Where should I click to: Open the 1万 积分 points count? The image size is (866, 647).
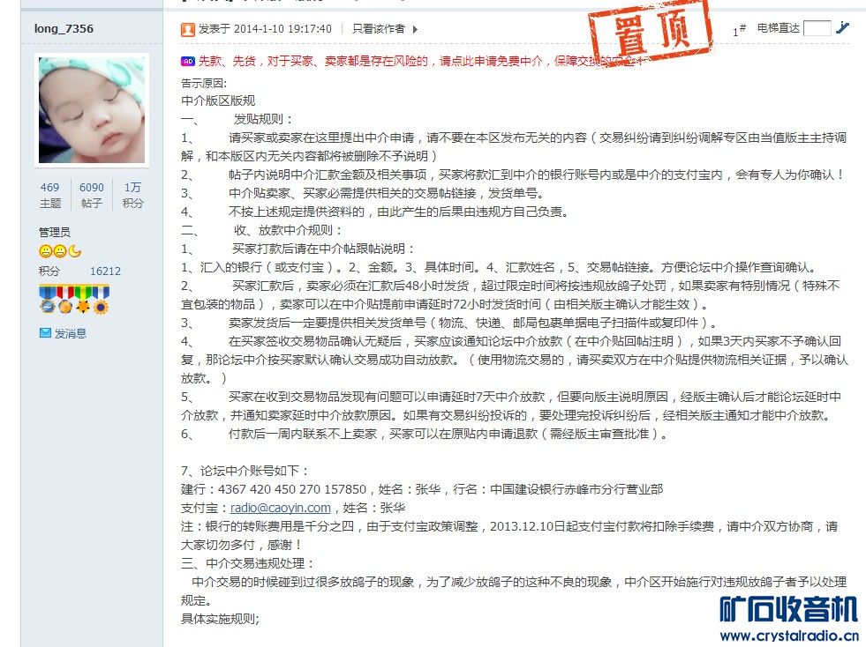(132, 196)
